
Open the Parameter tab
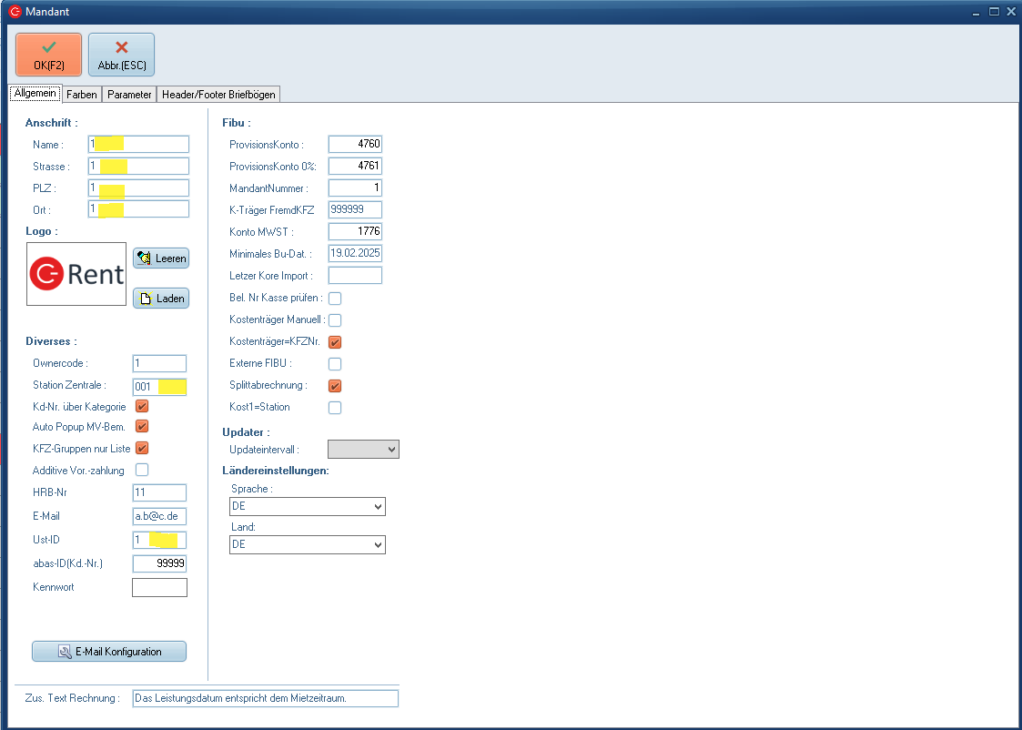pyautogui.click(x=129, y=95)
